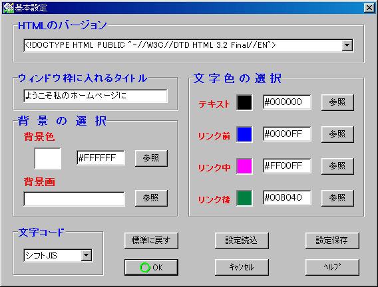
Task: Click the black テキスト color swatch
Action: [x=244, y=102]
